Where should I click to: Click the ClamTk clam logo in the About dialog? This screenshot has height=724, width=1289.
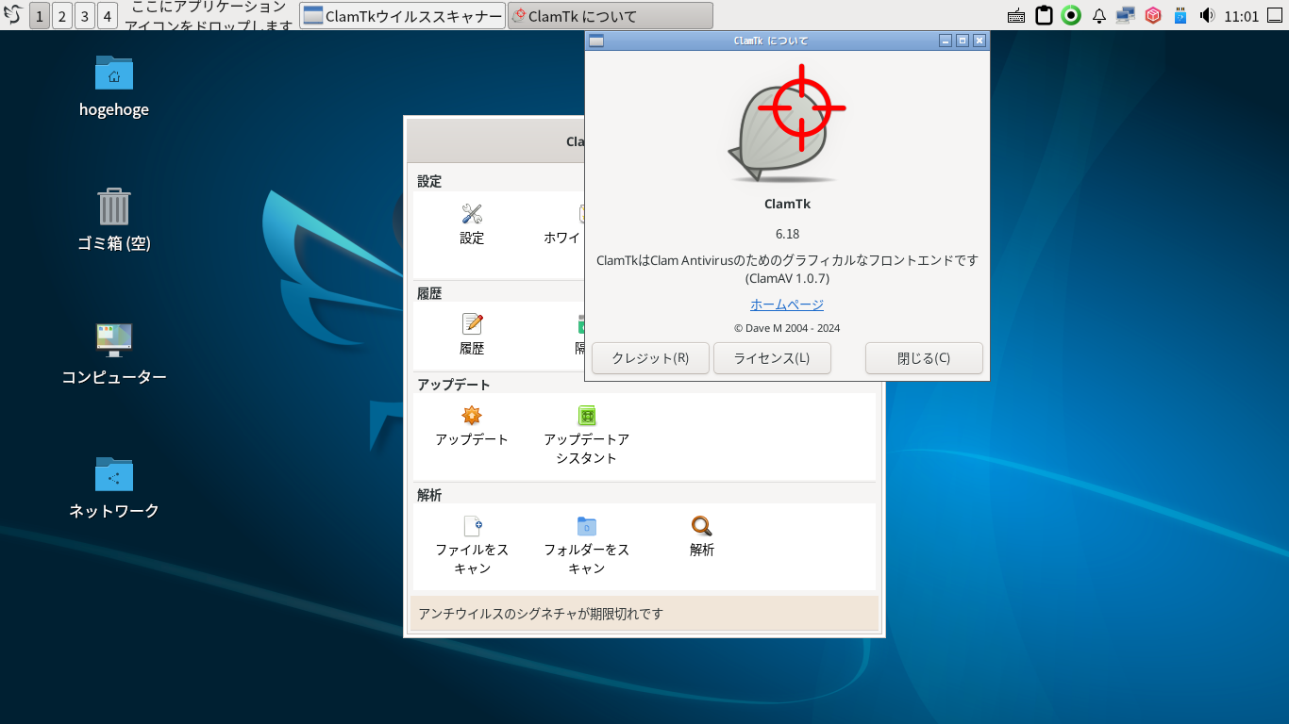[x=787, y=124]
